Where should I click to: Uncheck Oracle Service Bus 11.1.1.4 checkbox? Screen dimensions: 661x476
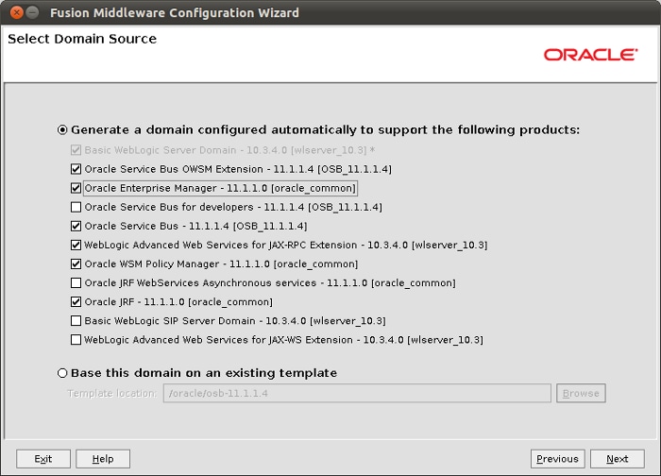point(76,226)
